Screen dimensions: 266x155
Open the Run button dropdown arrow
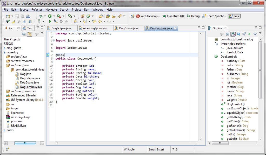54,16
